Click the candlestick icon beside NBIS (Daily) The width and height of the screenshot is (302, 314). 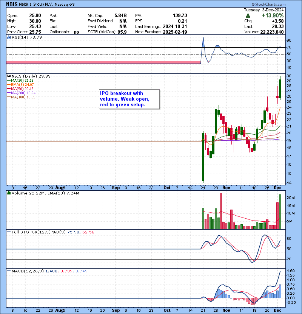click(x=9, y=76)
